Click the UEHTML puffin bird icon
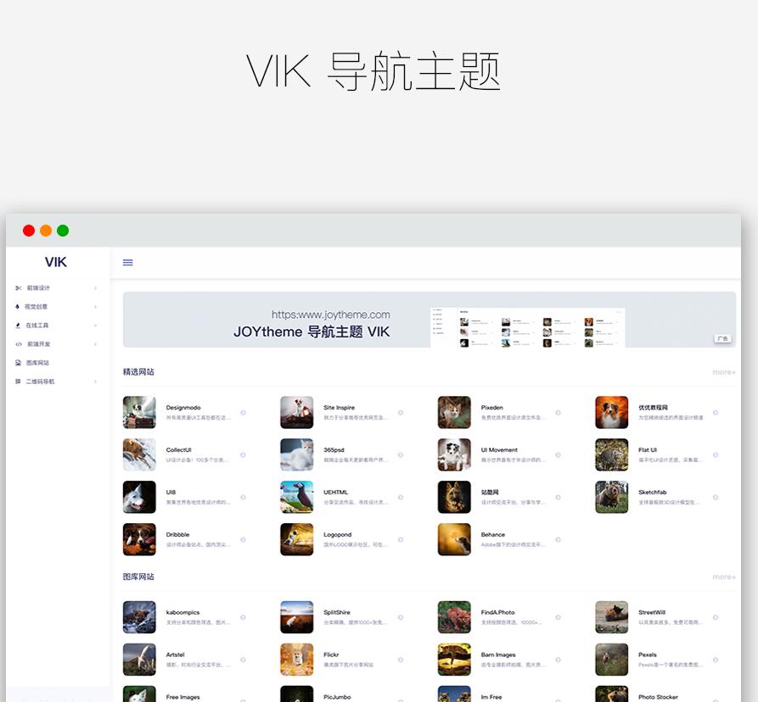The image size is (758, 702). [x=296, y=497]
